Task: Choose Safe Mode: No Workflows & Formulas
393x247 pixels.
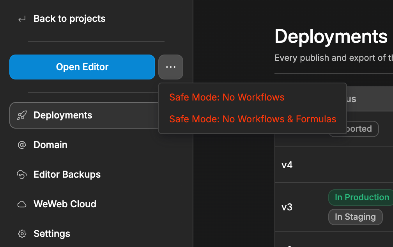Action: coord(253,119)
